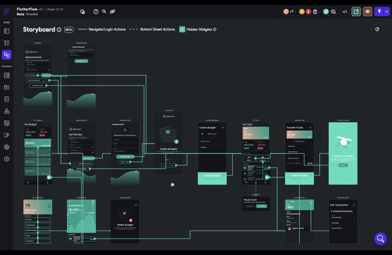Click the Send Reset Link button
Screen dimensions: 392x255
point(81,61)
